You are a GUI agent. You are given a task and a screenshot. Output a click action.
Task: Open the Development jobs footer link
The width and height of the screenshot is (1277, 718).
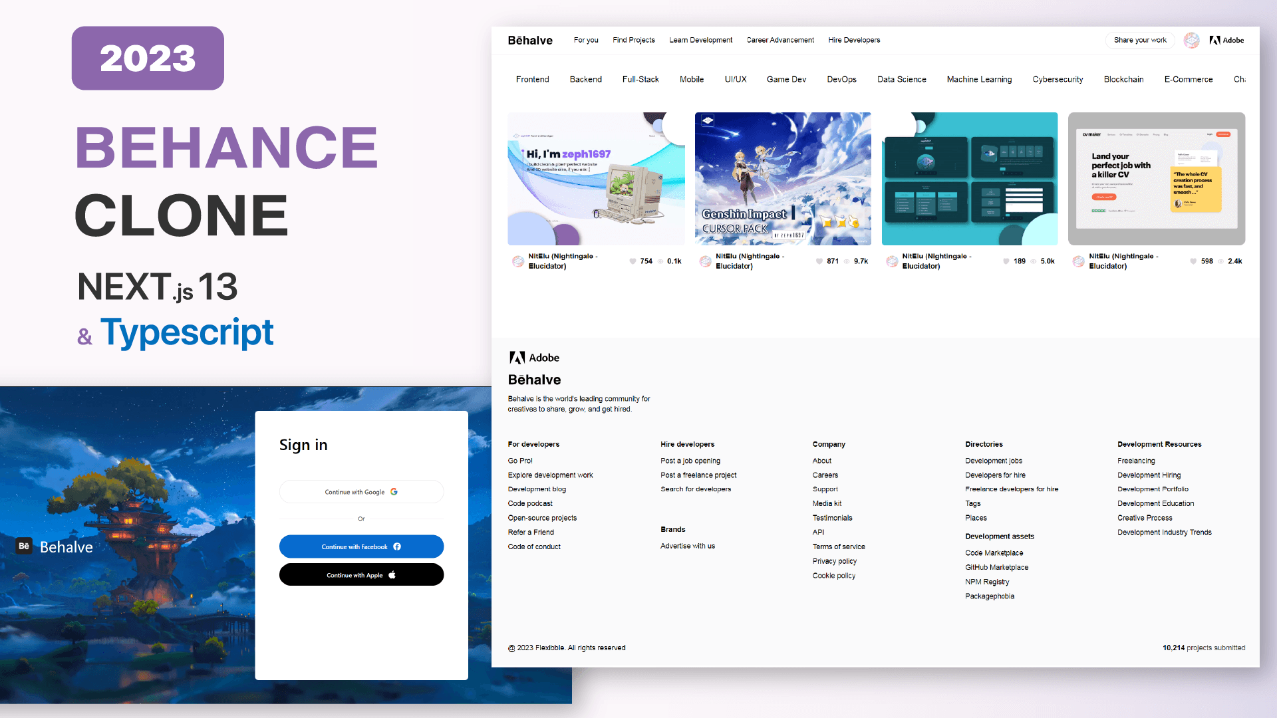click(x=994, y=461)
